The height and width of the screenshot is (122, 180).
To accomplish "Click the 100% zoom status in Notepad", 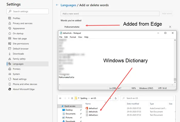I will (x=133, y=88).
